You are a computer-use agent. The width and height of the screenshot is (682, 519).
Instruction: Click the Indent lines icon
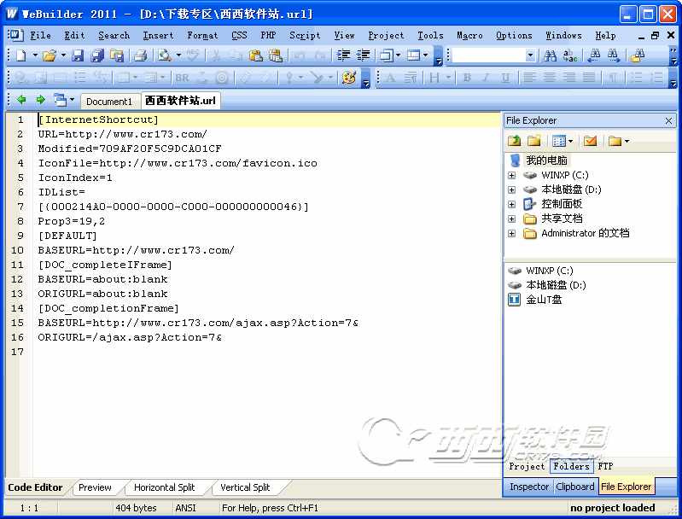point(344,55)
